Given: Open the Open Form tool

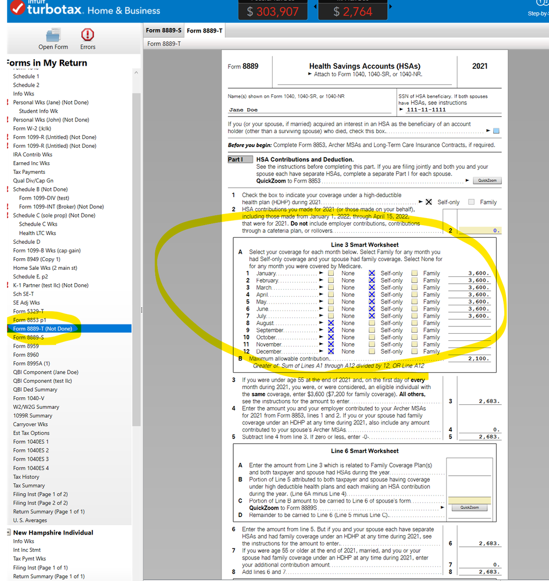Looking at the screenshot, I should (x=54, y=38).
